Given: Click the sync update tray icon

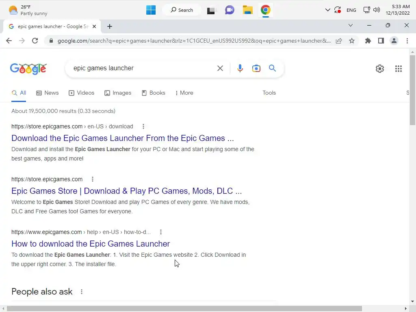Looking at the screenshot, I should click(338, 10).
